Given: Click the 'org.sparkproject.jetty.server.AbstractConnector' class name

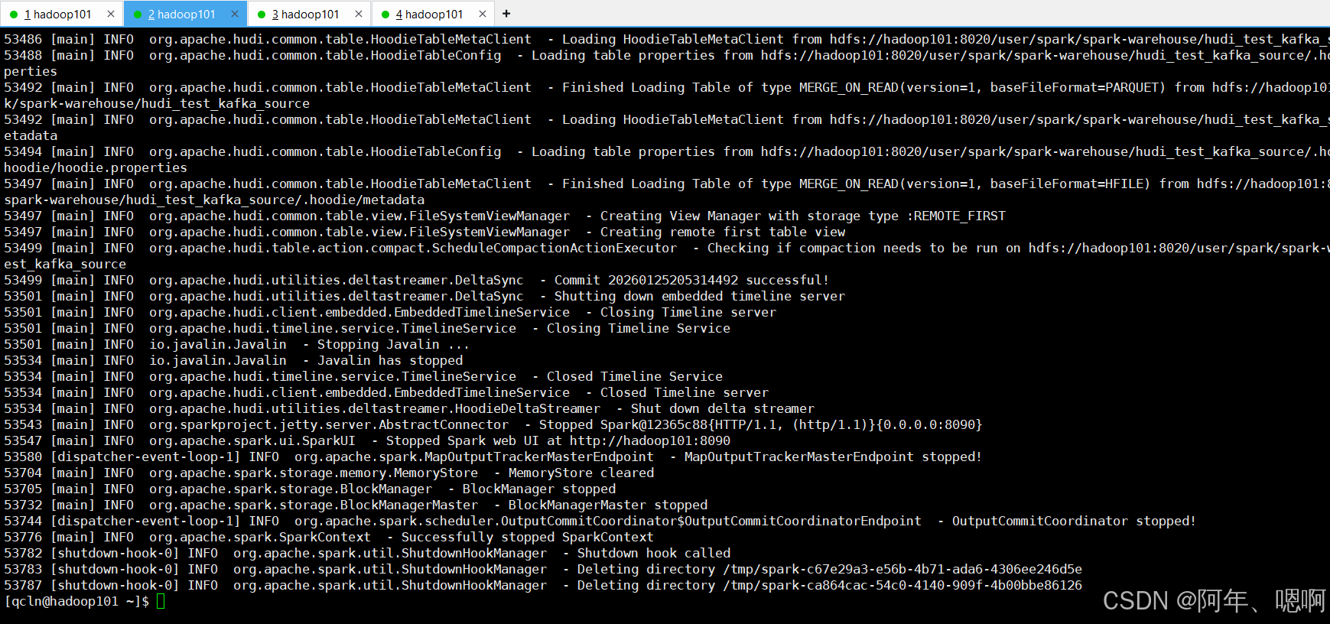Looking at the screenshot, I should click(329, 424).
